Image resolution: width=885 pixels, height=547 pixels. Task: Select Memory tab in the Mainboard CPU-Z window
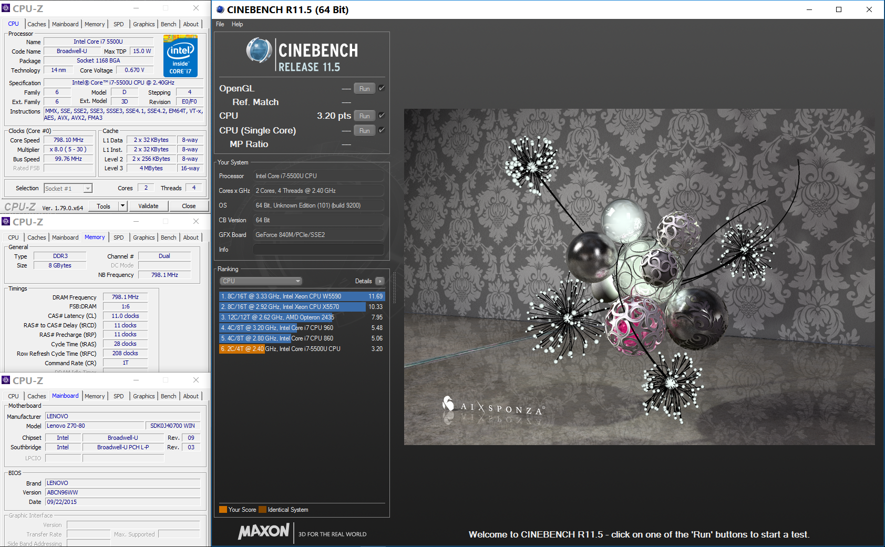[x=95, y=396]
